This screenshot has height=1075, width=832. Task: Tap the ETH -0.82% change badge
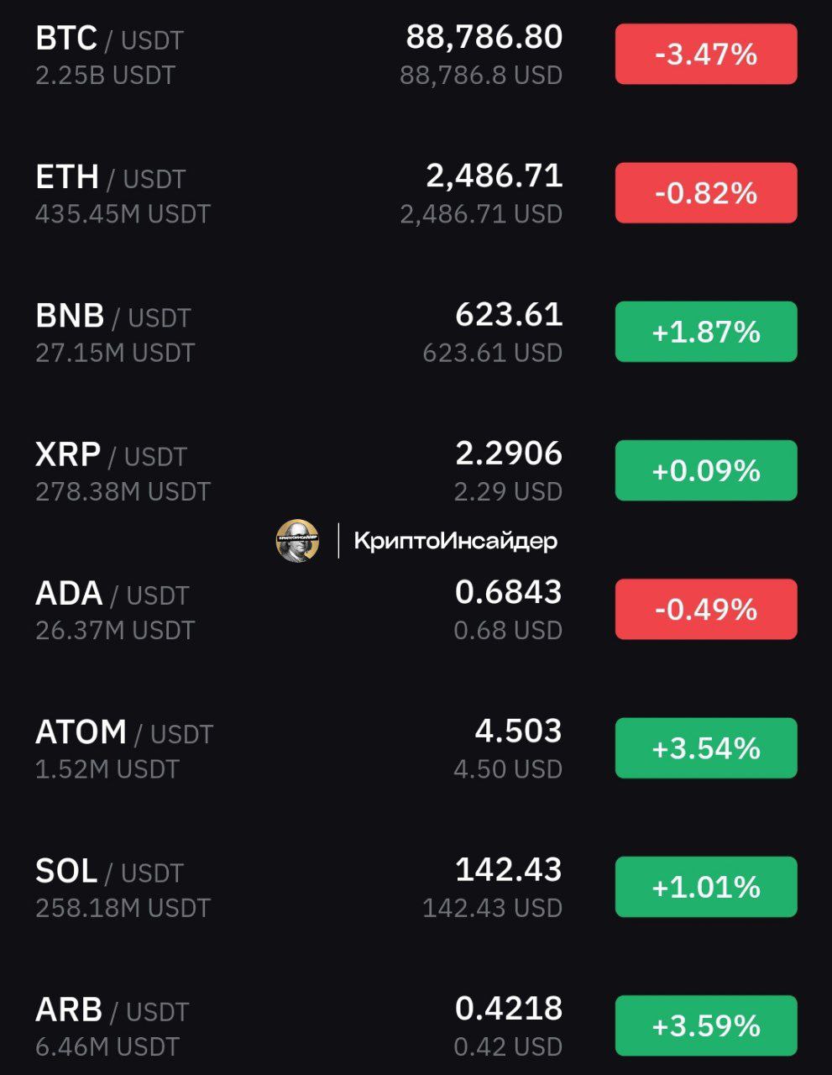click(706, 193)
